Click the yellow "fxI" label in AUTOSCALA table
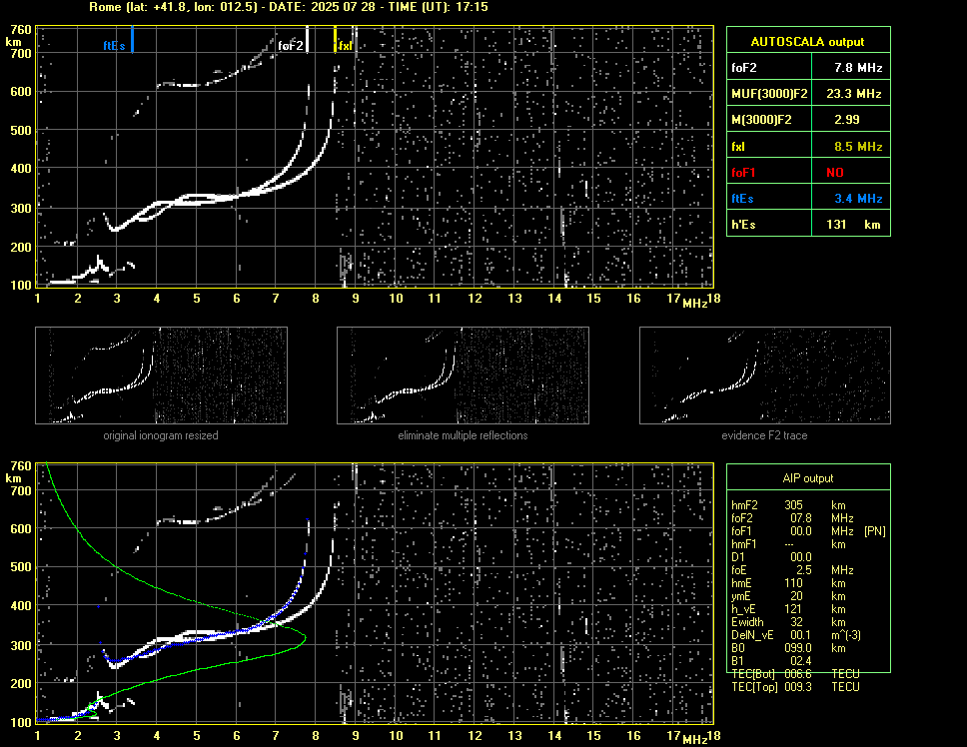Image resolution: width=967 pixels, height=747 pixels. [738, 147]
